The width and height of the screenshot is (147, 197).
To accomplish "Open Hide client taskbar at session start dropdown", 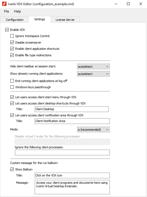I will point(93,67).
